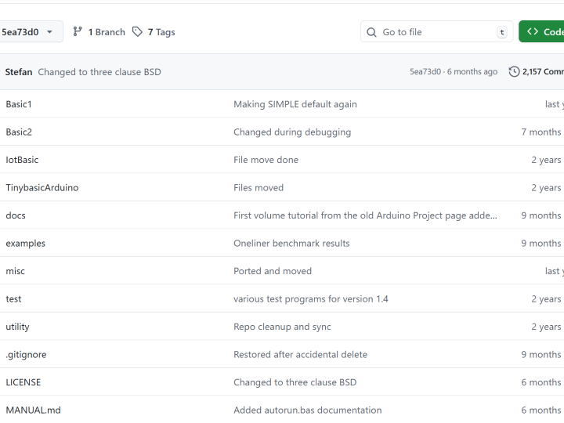Open the 7 Tags link
The width and height of the screenshot is (564, 423).
(x=161, y=32)
